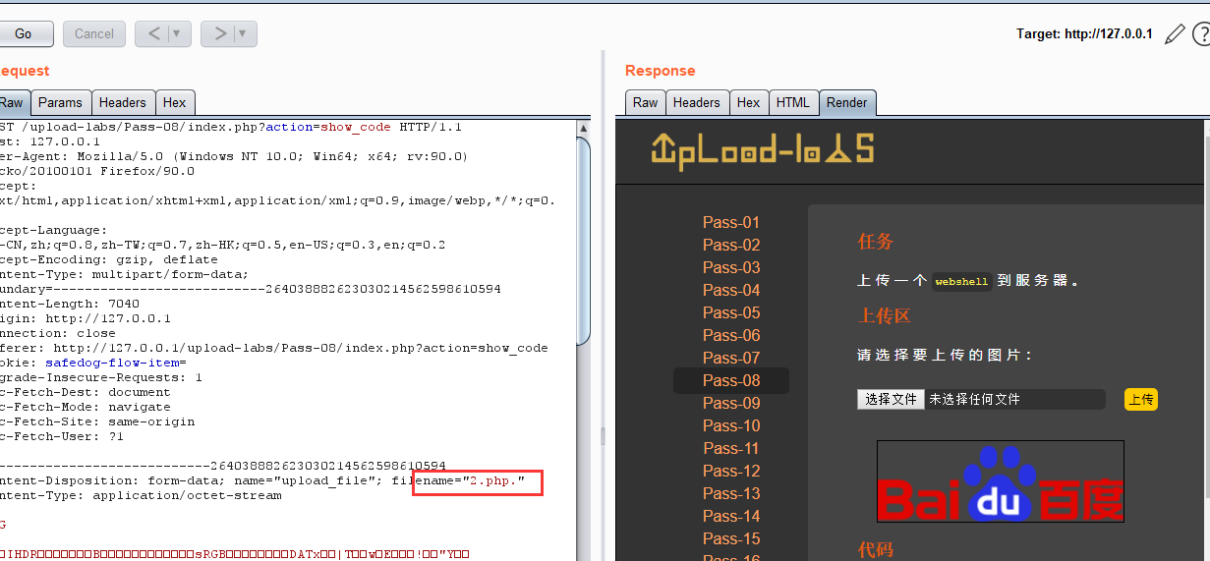Switch to the Response Hex tab
1210x561 pixels.
[x=749, y=102]
